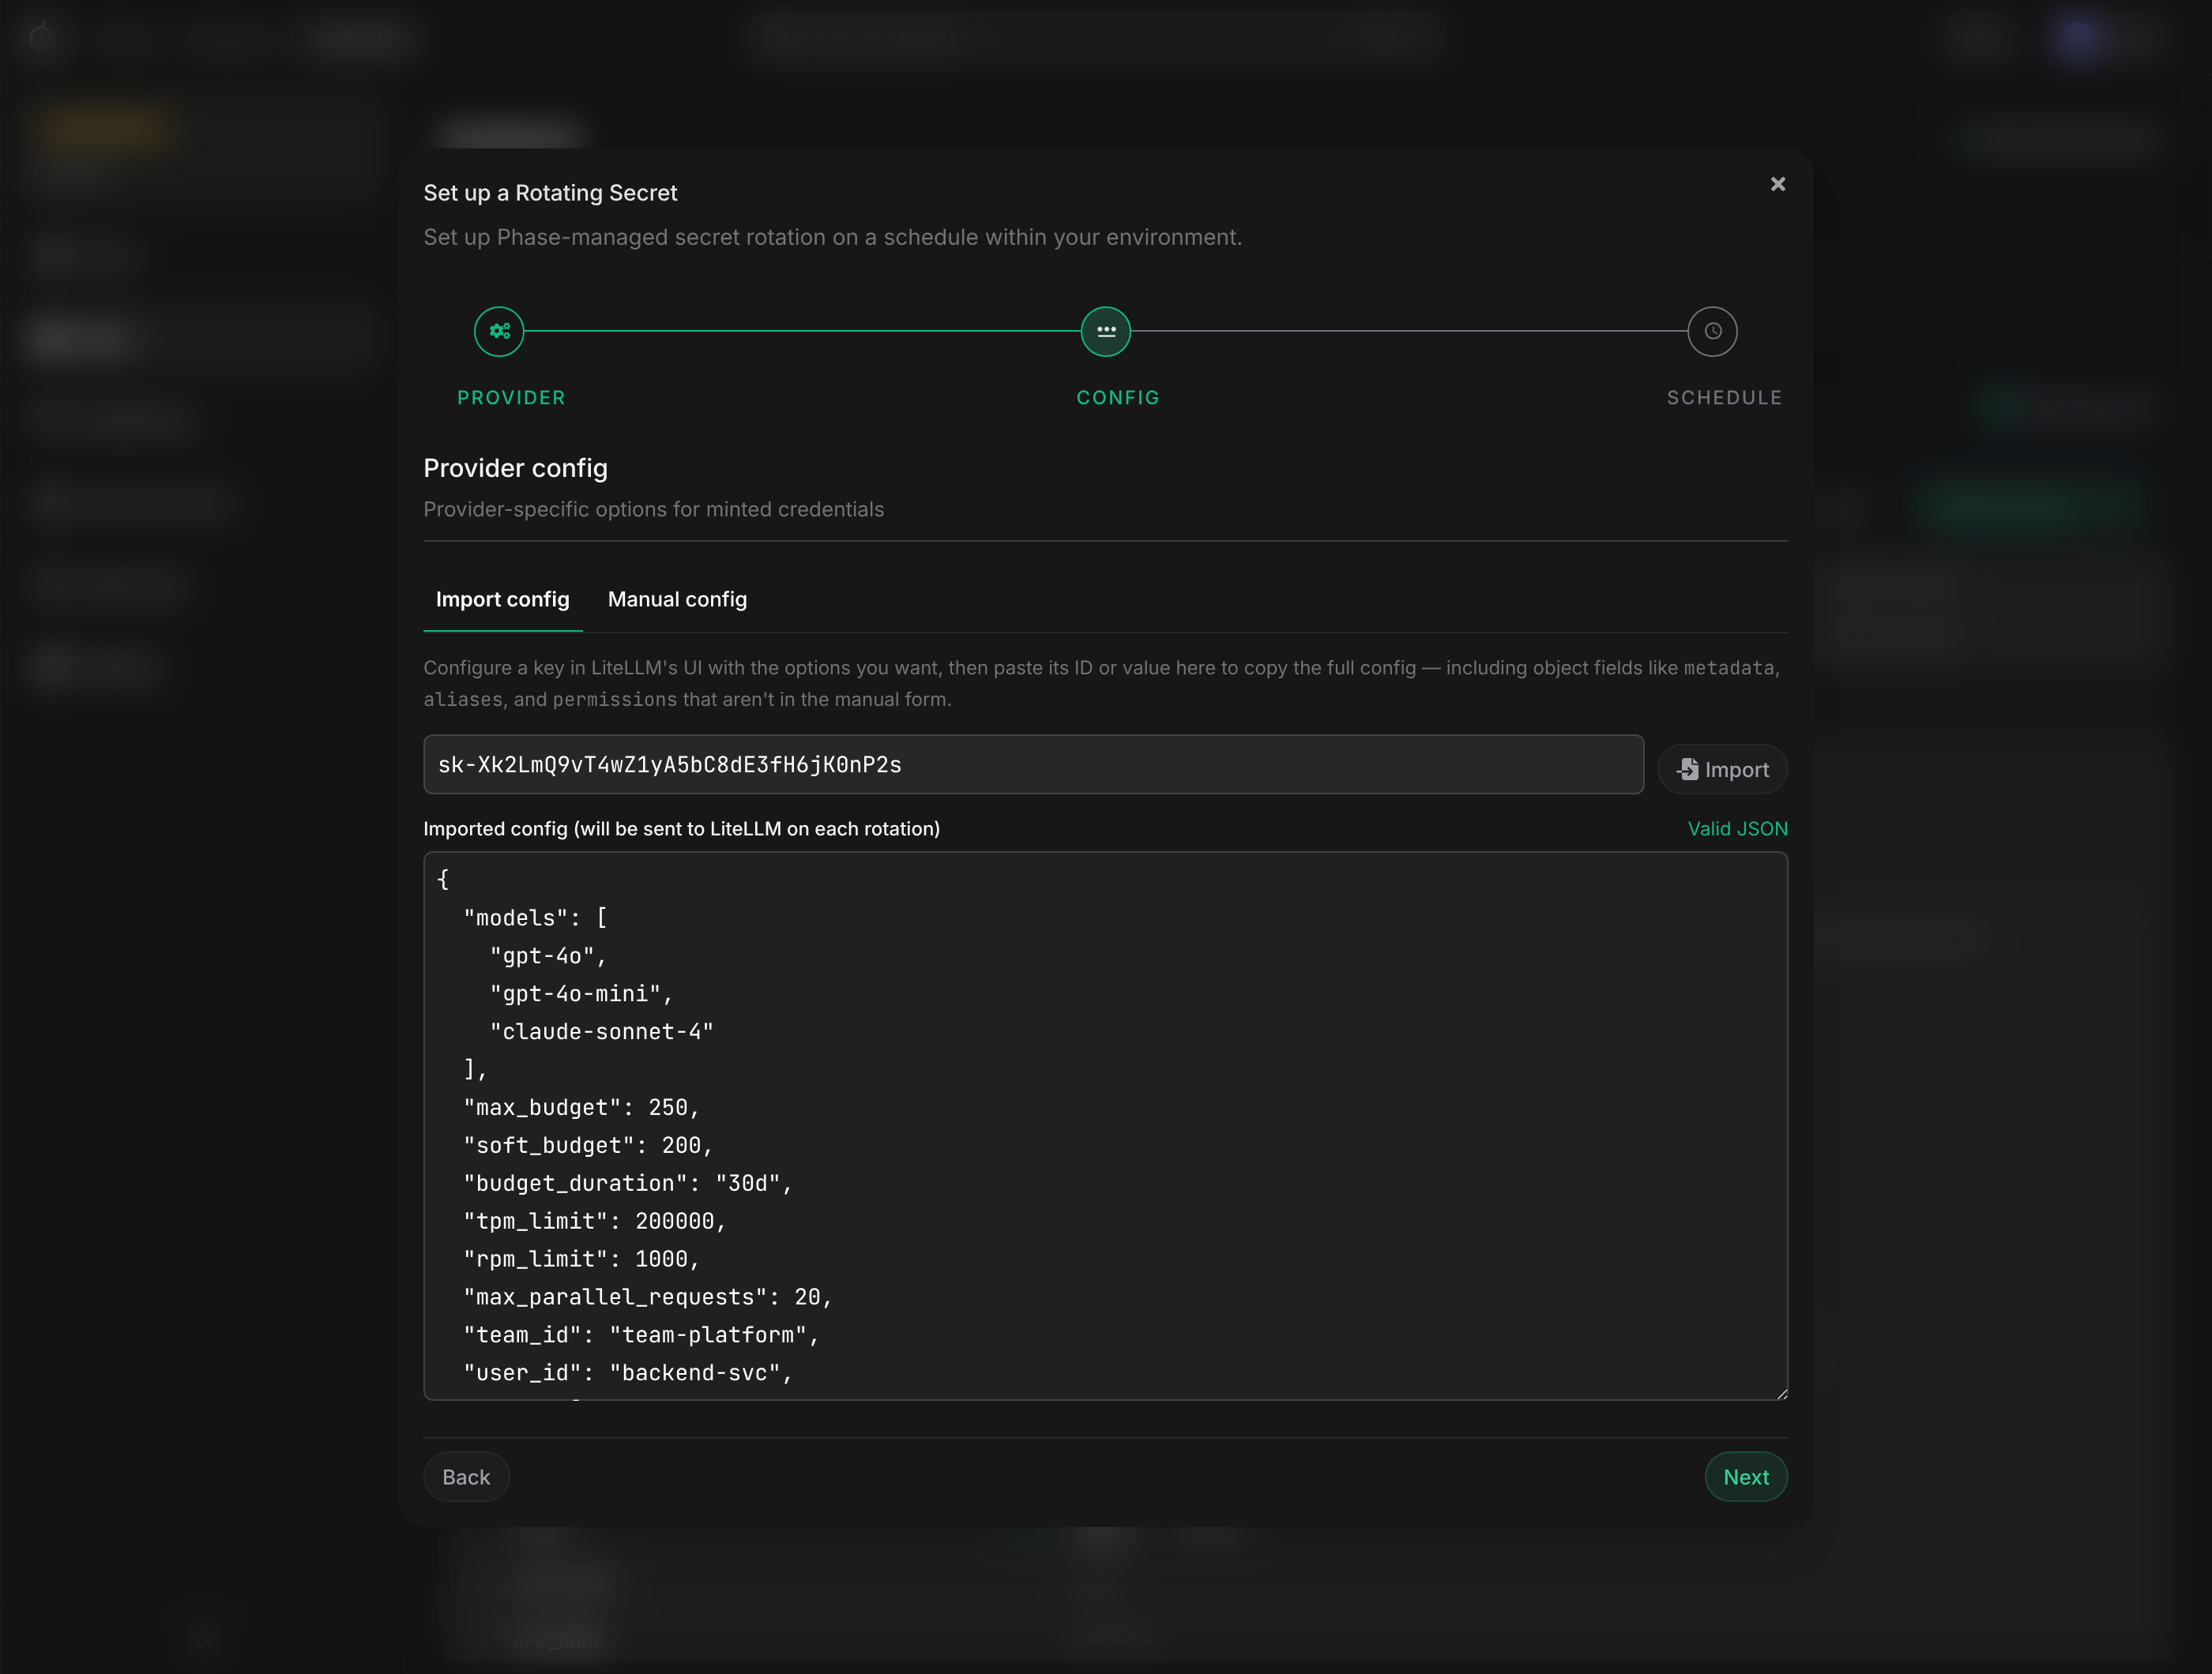Click the "tpm_limit": 200000 line
This screenshot has height=1674, width=2212.
[x=594, y=1222]
